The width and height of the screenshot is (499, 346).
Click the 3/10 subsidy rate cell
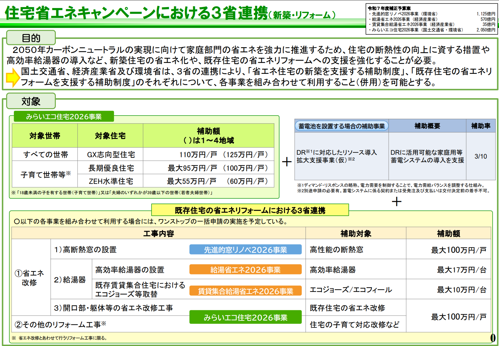point(480,156)
